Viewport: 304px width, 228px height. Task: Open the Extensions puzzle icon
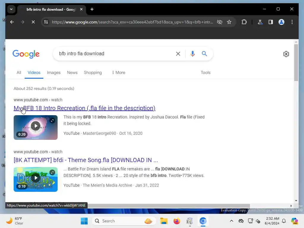tap(244, 22)
